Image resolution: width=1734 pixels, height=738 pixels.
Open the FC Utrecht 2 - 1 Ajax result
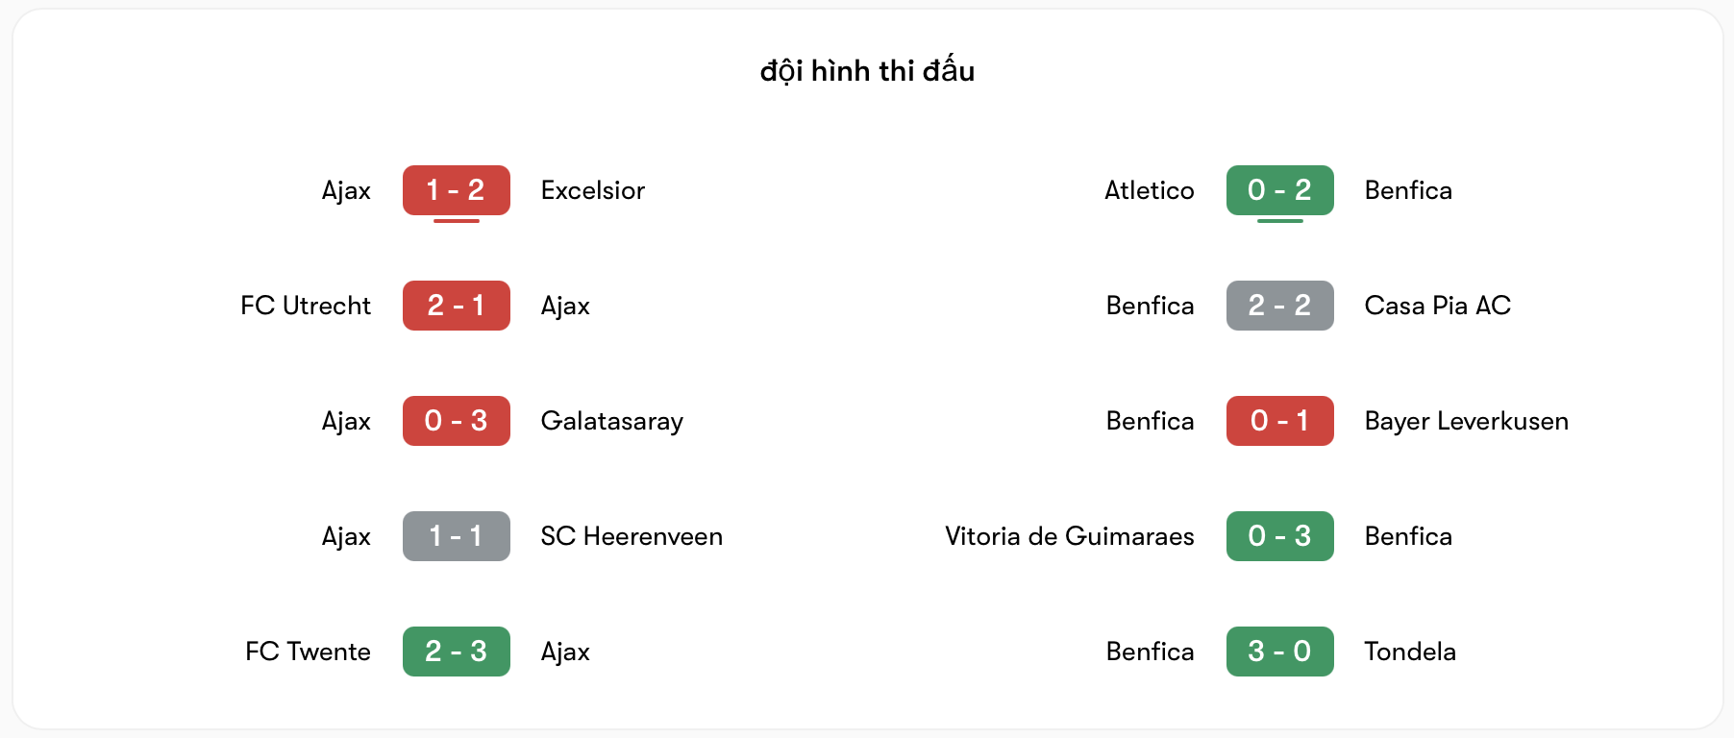coord(456,306)
